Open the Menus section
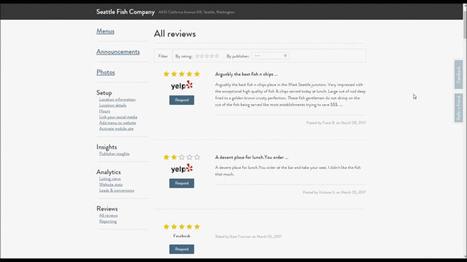 click(105, 31)
